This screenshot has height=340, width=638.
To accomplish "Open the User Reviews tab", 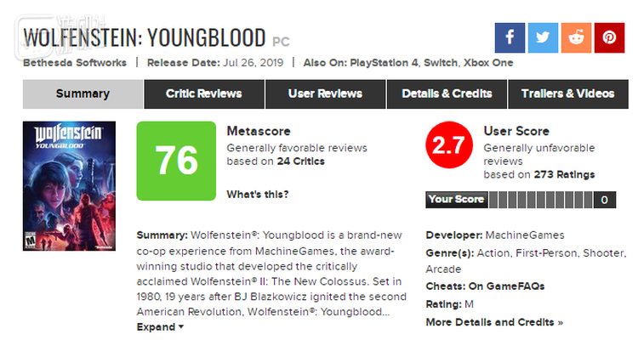I will click(326, 93).
